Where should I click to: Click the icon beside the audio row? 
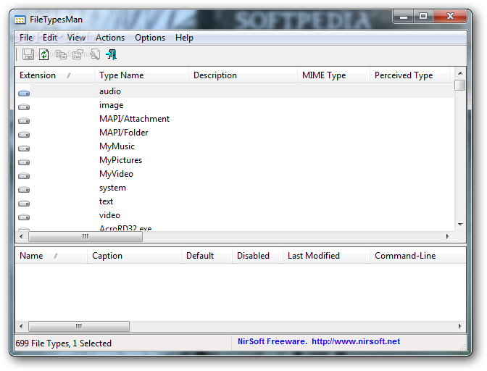point(24,93)
